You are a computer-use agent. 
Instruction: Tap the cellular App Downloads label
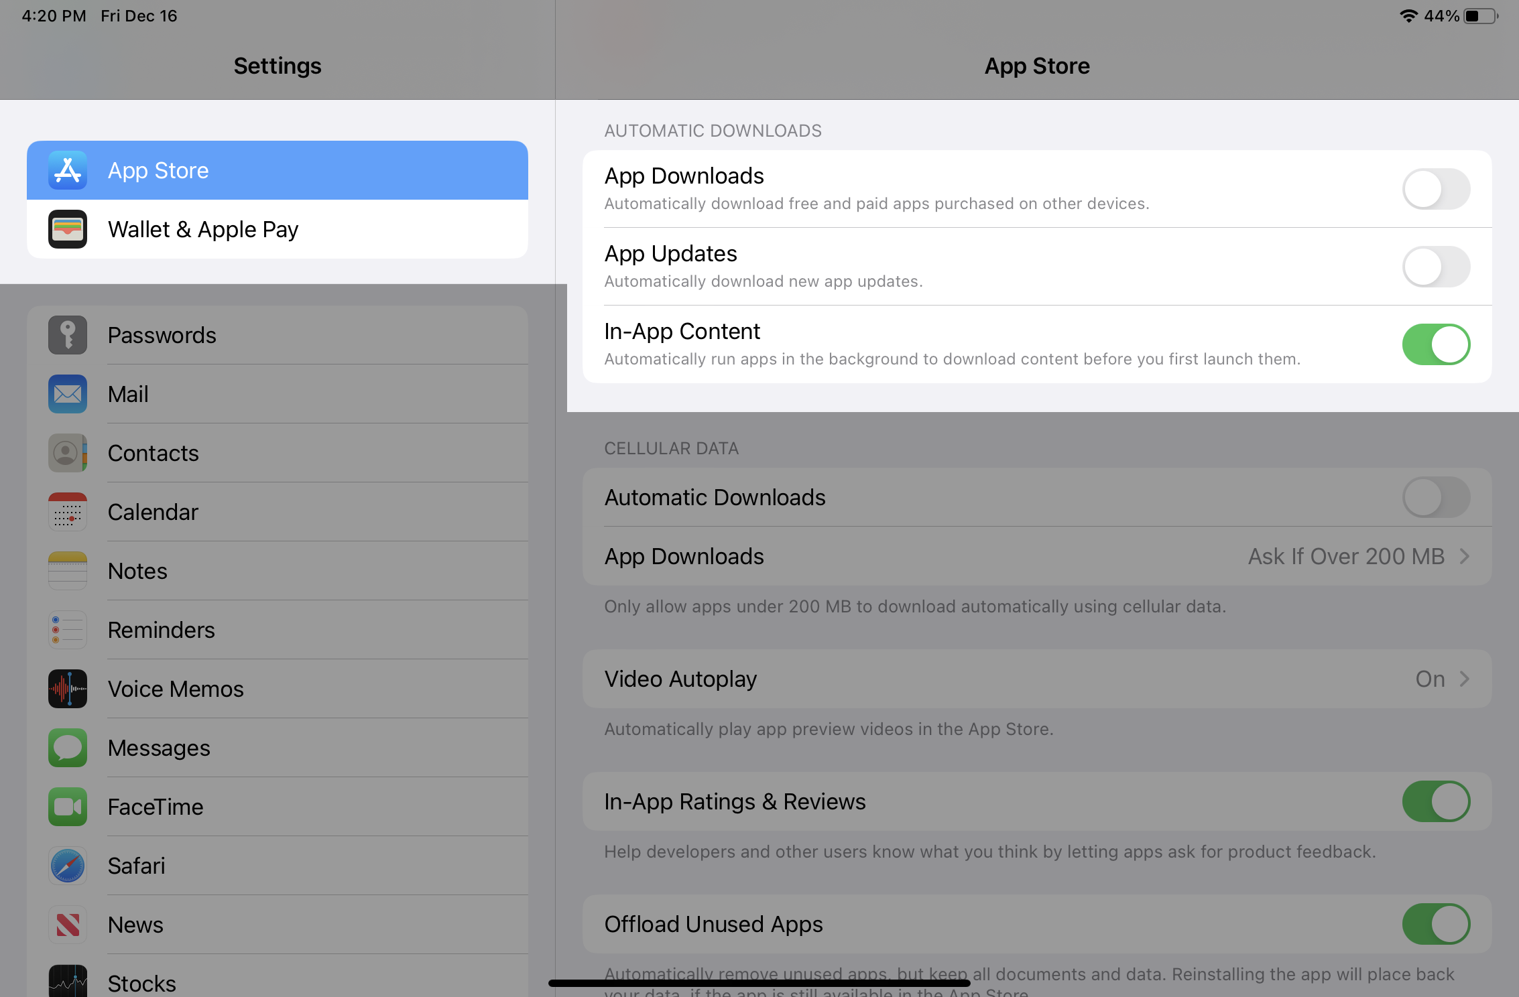(x=684, y=556)
